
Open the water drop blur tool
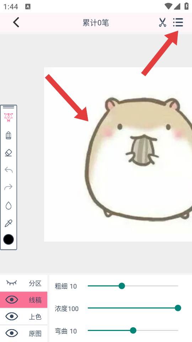[x=9, y=206]
